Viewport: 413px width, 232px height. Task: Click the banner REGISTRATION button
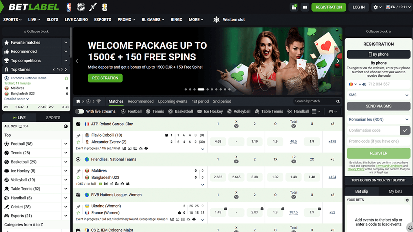(105, 78)
